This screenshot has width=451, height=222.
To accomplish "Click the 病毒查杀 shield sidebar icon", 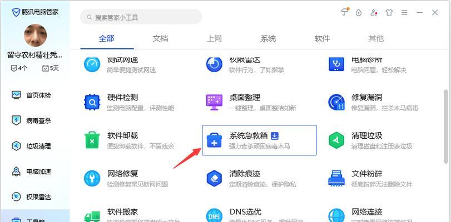I will (16, 120).
